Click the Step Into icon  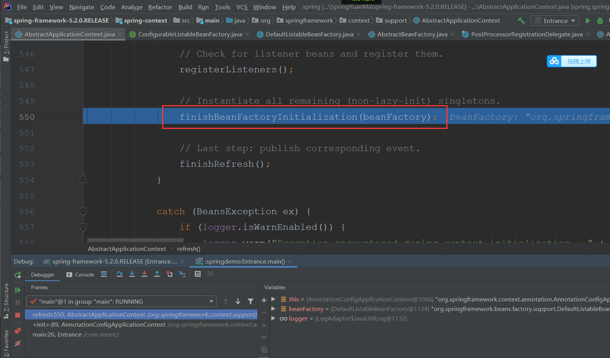(132, 274)
